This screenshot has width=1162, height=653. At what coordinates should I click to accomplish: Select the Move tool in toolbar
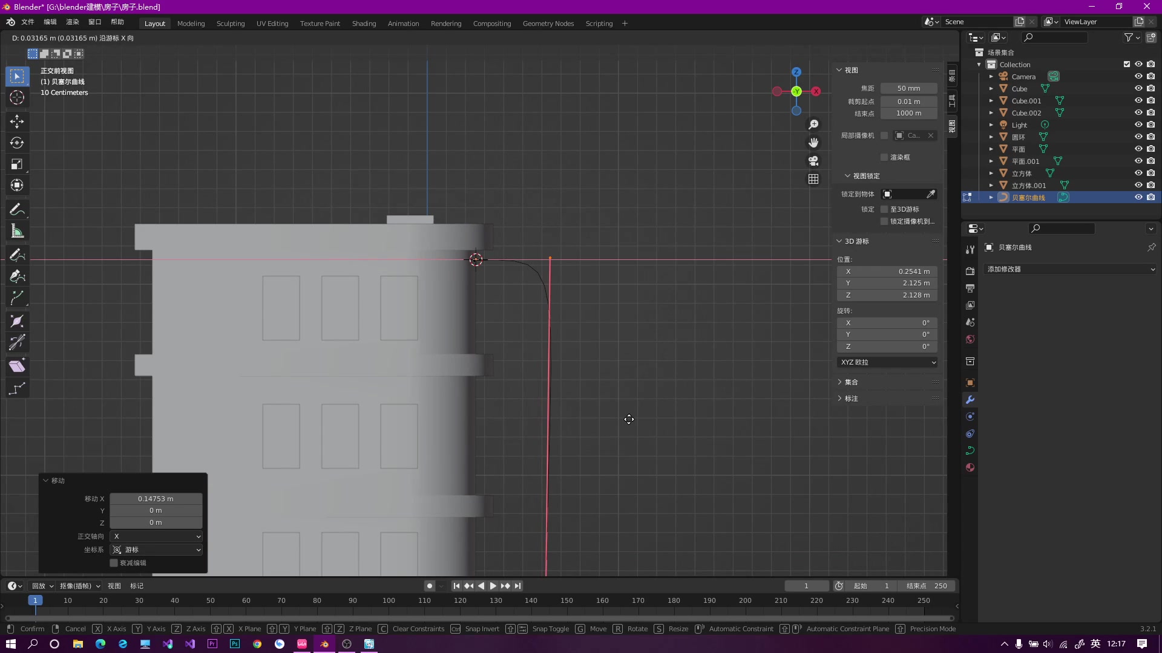click(17, 122)
